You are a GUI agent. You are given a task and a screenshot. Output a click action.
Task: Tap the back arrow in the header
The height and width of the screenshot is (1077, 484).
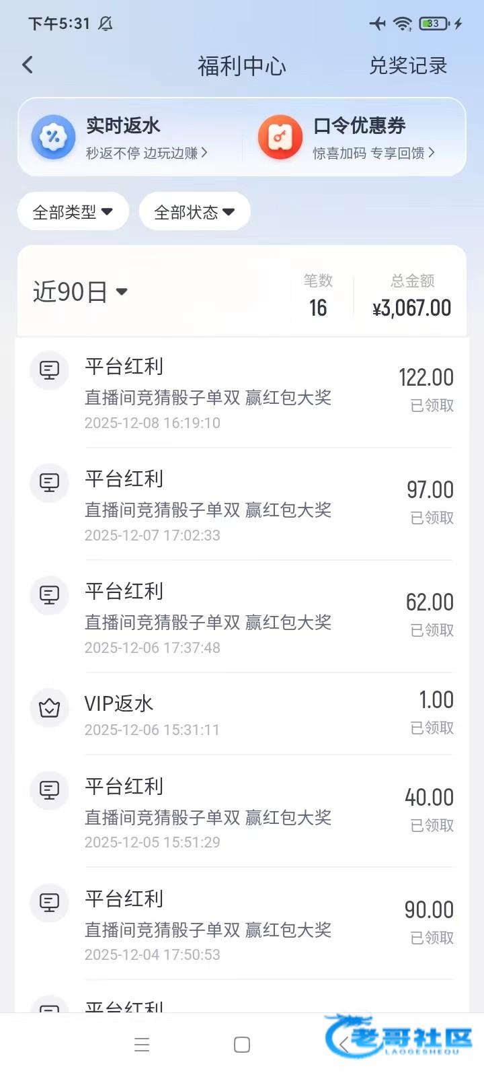(x=28, y=65)
